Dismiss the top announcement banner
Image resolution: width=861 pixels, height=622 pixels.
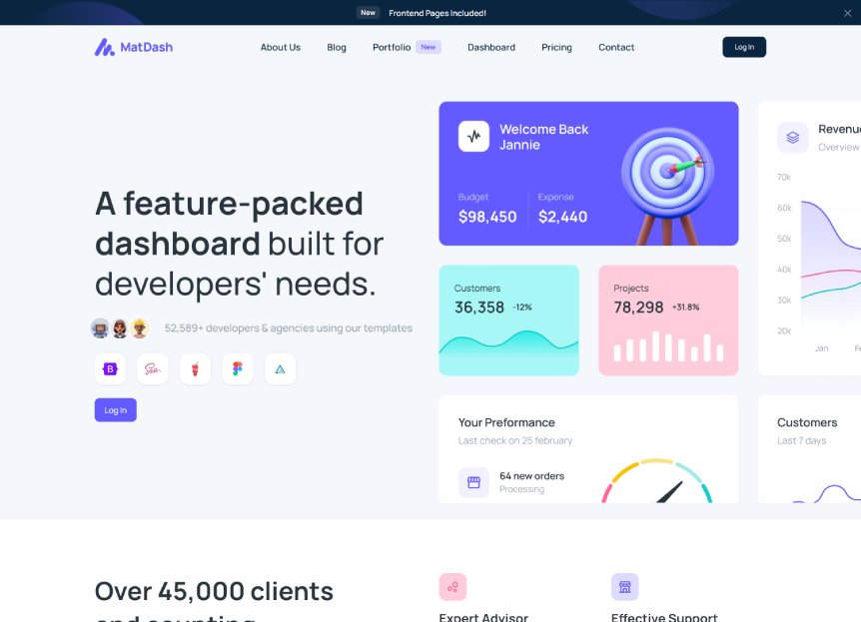pos(847,13)
